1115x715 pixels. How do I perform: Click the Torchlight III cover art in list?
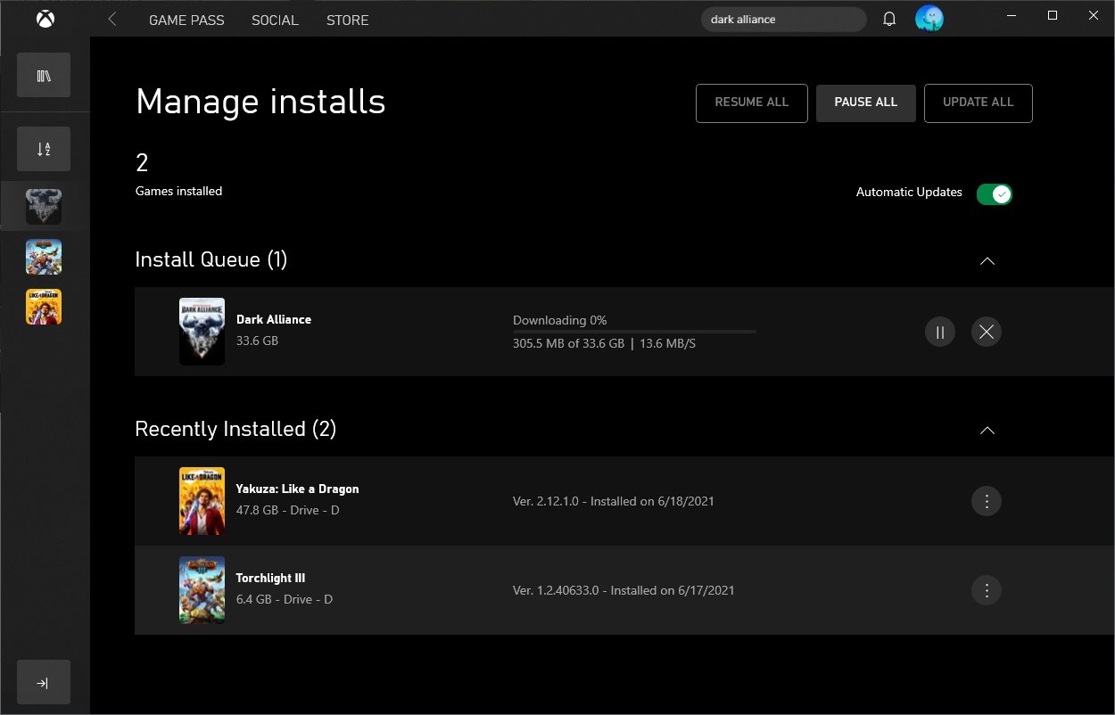point(202,590)
